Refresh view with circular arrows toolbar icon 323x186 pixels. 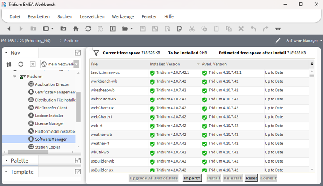click(88, 29)
